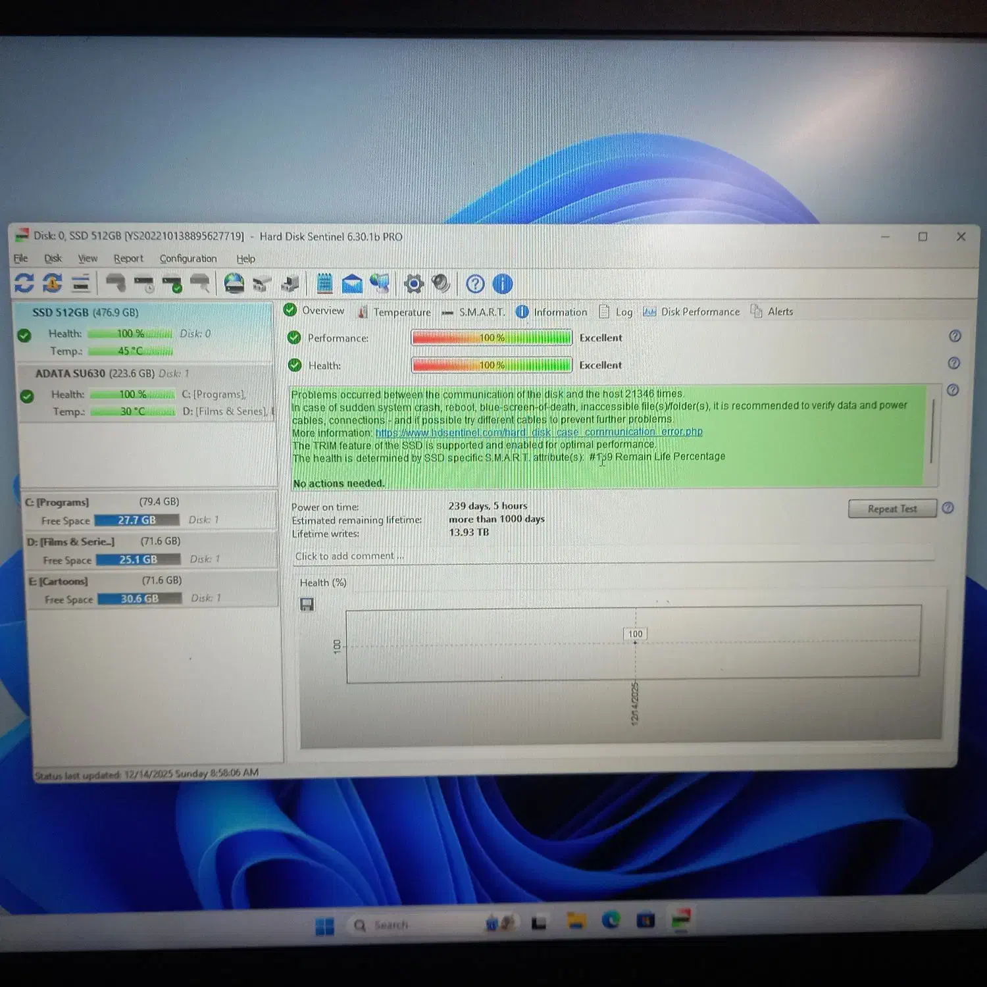Click the speaker sound icon in toolbar
This screenshot has height=987, width=987.
[x=441, y=284]
